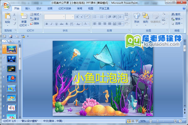Open the Select dropdown
Screen dimensions: 188x125
click(177, 23)
